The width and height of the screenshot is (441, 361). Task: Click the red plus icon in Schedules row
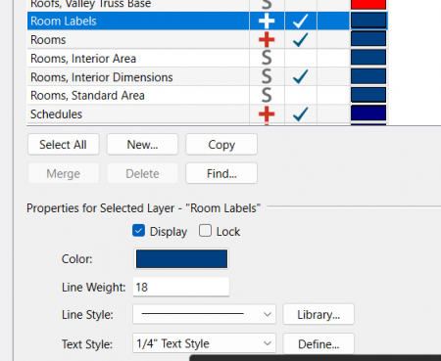[267, 113]
